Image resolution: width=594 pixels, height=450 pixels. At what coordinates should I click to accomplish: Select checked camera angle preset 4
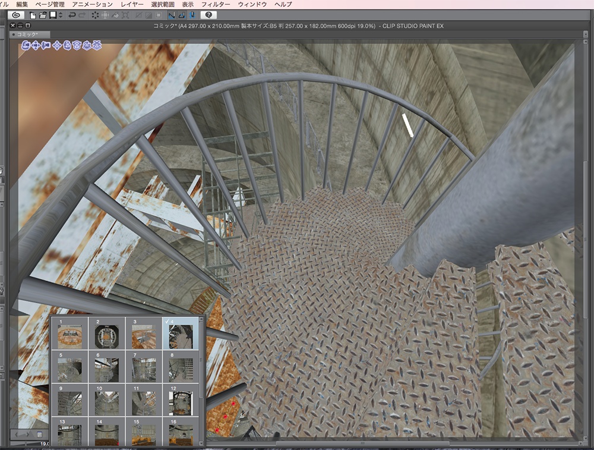[181, 333]
